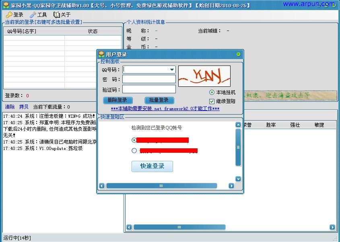Click quick login horizontal scroll right arrow
The image size is (340, 242).
(x=231, y=186)
